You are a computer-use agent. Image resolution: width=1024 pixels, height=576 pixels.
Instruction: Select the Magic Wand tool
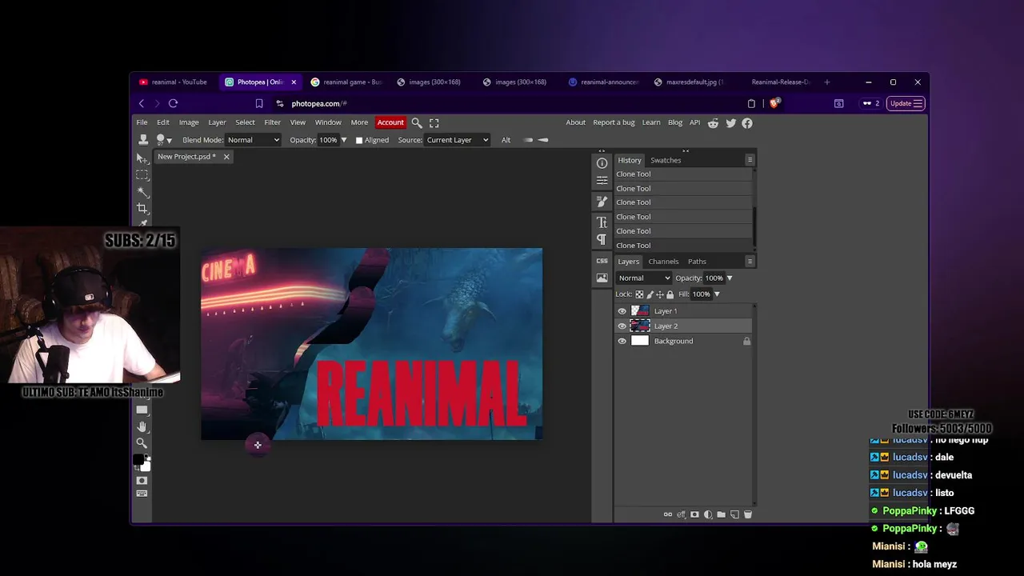point(142,191)
